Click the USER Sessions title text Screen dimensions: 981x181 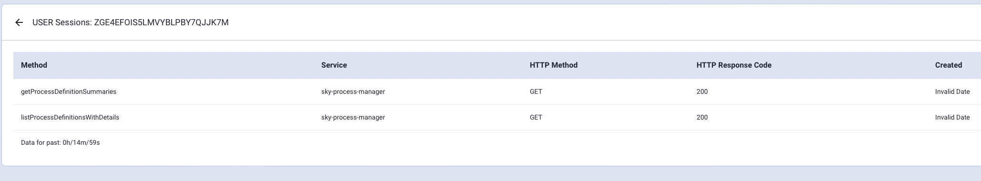click(62, 22)
